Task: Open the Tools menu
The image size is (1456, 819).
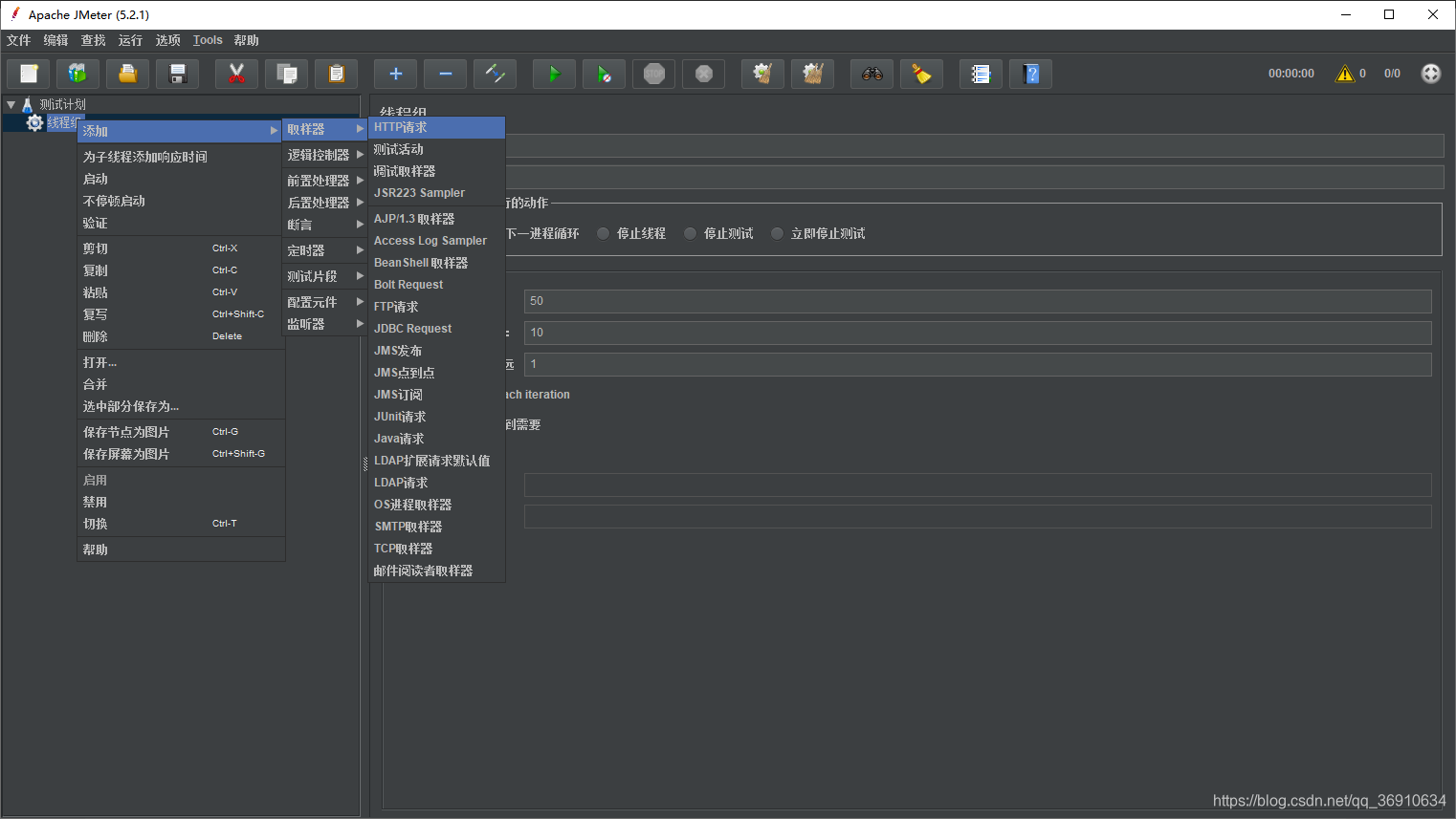Action: [x=208, y=40]
